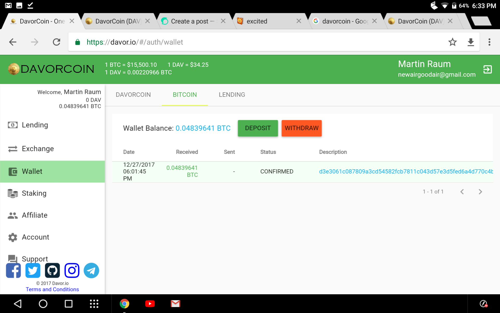This screenshot has width=500, height=313.
Task: Open the Chrome three-dot menu
Action: tap(489, 42)
